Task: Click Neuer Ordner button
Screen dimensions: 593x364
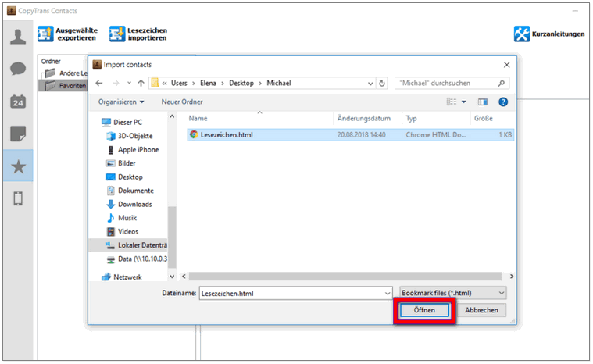Action: [182, 102]
